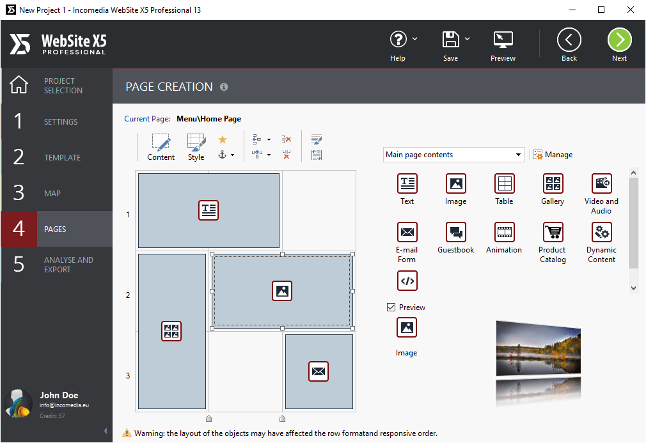Add the Product Catalog object
Image resolution: width=646 pixels, height=443 pixels.
click(x=552, y=233)
